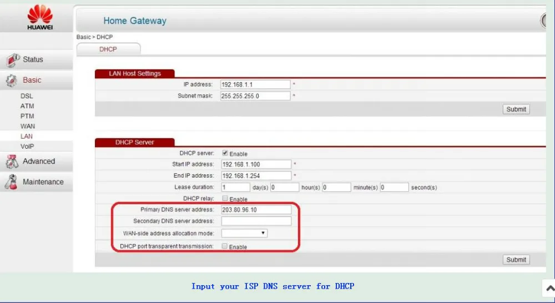Screen dimensions: 555x303
Task: Click the Secondary DNS server address field
Action: tap(256, 221)
